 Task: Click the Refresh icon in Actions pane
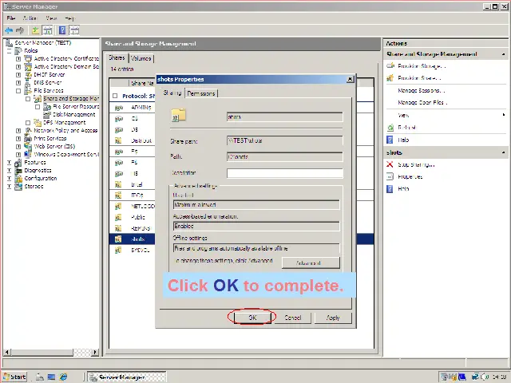[390, 127]
